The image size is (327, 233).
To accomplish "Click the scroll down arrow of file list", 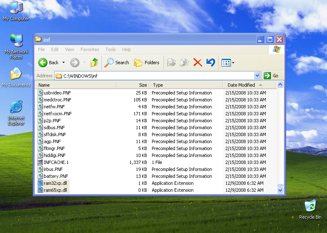I will point(280,190).
